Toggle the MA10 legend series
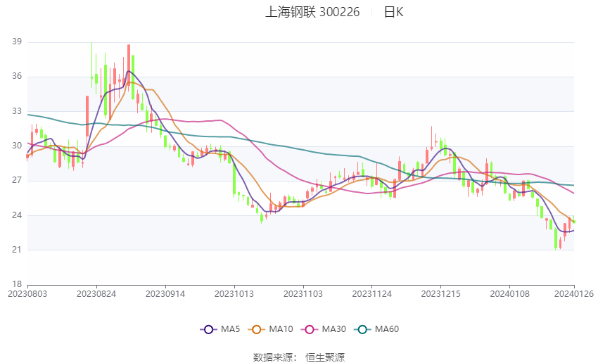Screen dimensions: 598x363 (x=270, y=329)
